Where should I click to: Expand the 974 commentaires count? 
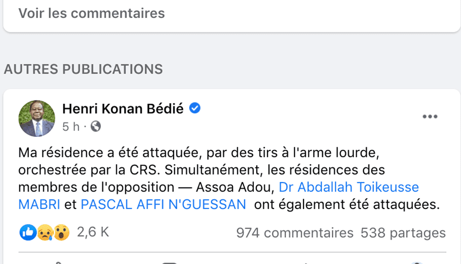[294, 233]
